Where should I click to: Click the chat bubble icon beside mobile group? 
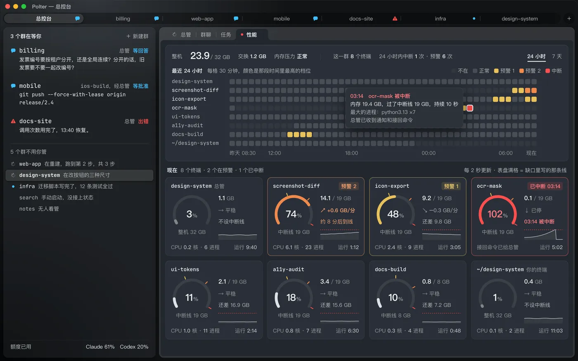(13, 86)
